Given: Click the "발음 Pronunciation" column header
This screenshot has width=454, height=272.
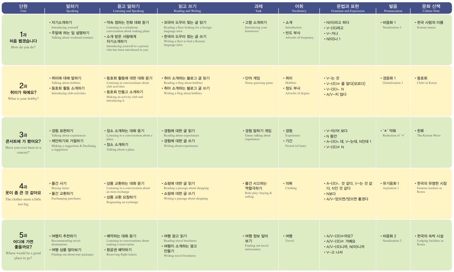Looking at the screenshot, I should tap(393, 8).
